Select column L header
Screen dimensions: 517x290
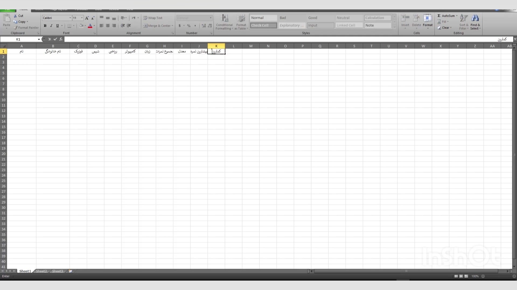point(233,46)
